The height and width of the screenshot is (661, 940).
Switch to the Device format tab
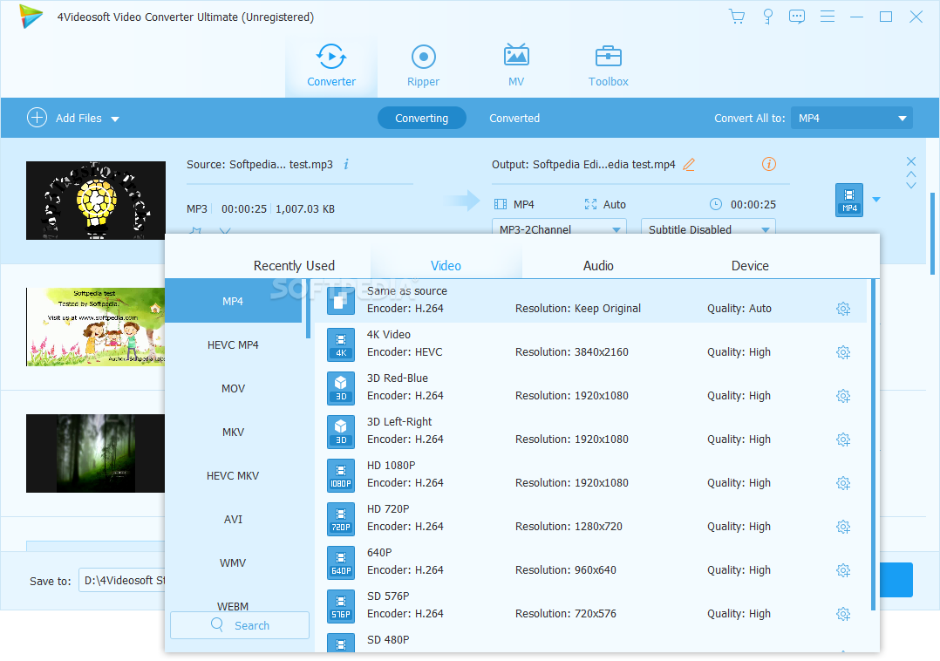pyautogui.click(x=750, y=265)
